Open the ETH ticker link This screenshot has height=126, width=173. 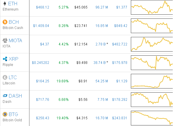pos(13,4)
